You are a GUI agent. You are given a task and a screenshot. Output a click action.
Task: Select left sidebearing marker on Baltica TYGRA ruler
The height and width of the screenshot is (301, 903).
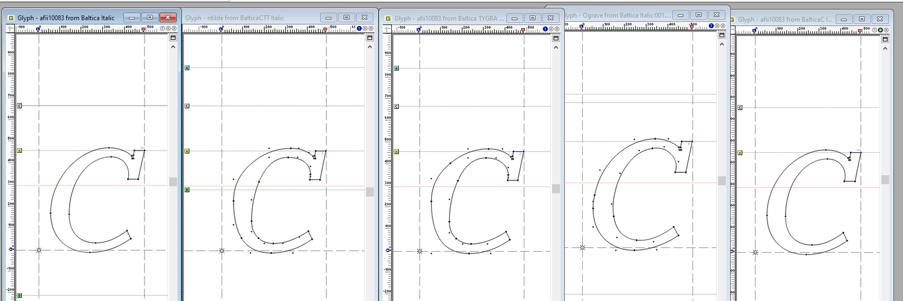(x=418, y=29)
